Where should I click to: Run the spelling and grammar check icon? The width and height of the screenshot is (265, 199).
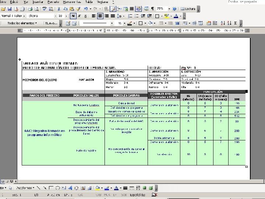44,9
